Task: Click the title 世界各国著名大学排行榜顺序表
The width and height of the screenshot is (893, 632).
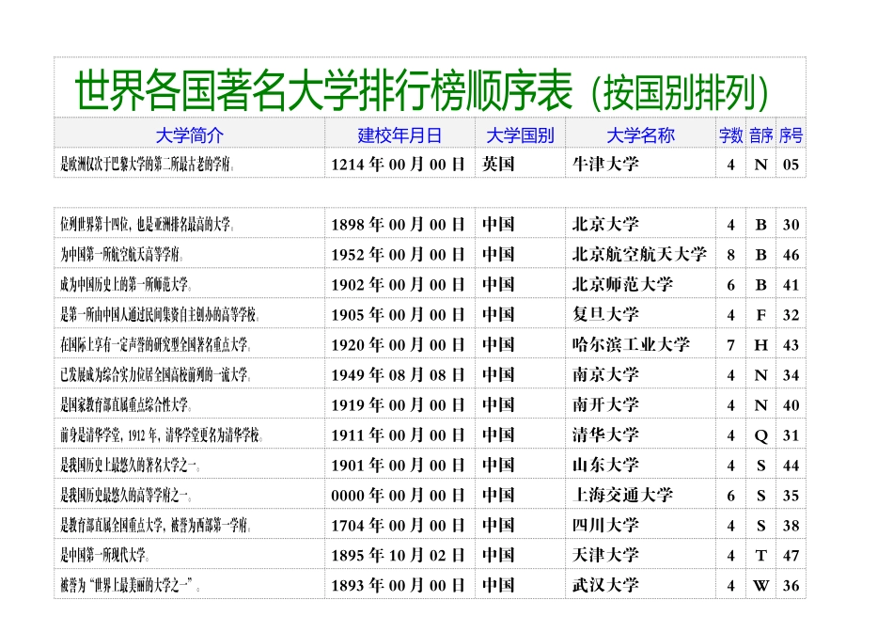Action: click(x=323, y=90)
